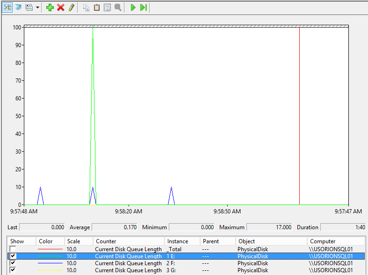The image size is (368, 275).
Task: Click \\USORIONSQL01 in the 1 E: row
Action: [x=331, y=256]
